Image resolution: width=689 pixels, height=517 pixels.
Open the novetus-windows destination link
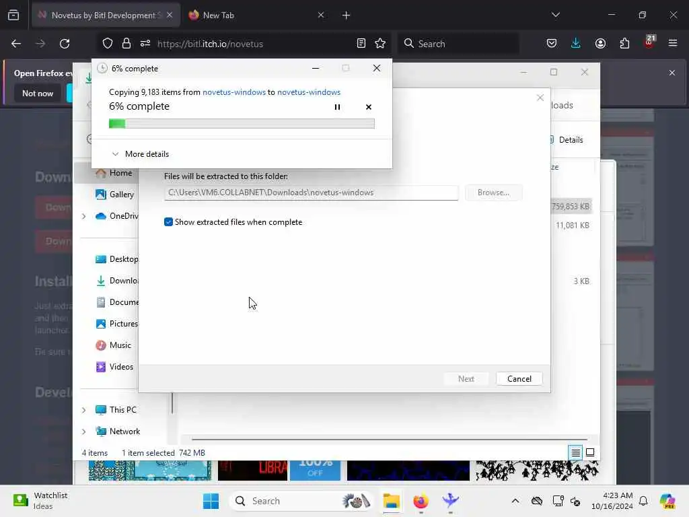point(308,92)
